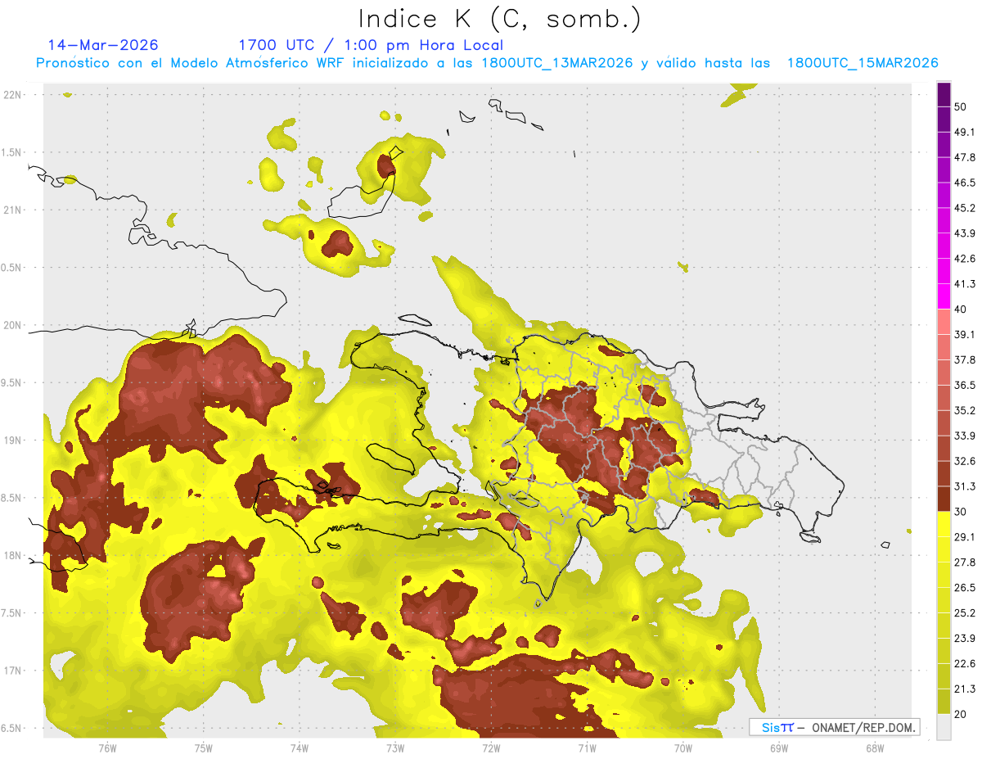Click the map title "Indice K (C, somb.)"
982x759 pixels.
pos(500,19)
